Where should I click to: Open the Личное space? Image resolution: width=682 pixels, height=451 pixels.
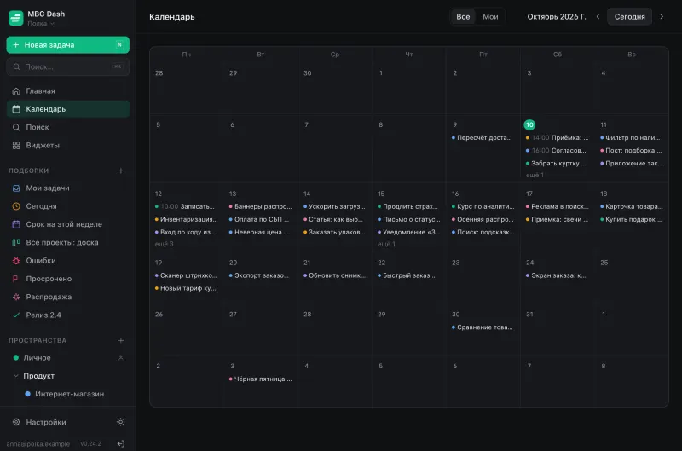[68, 357]
